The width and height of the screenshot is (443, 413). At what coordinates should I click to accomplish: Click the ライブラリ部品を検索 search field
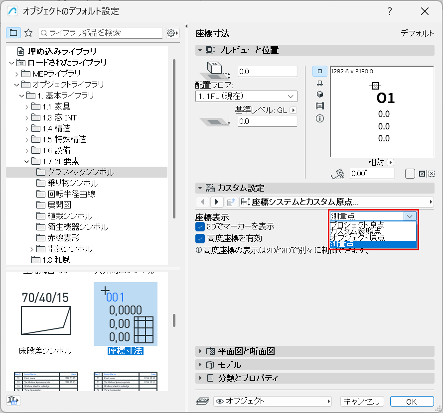tap(101, 33)
